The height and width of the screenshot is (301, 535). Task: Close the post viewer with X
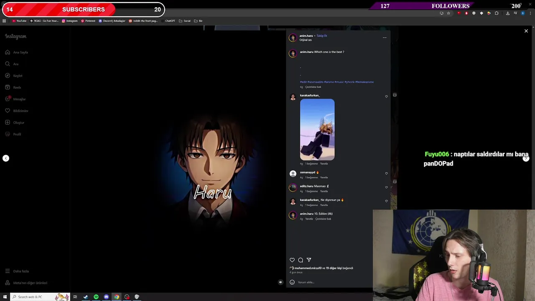pyautogui.click(x=526, y=31)
